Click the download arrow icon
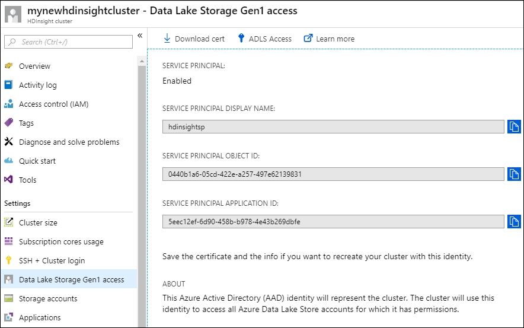The image size is (524, 328). (167, 39)
